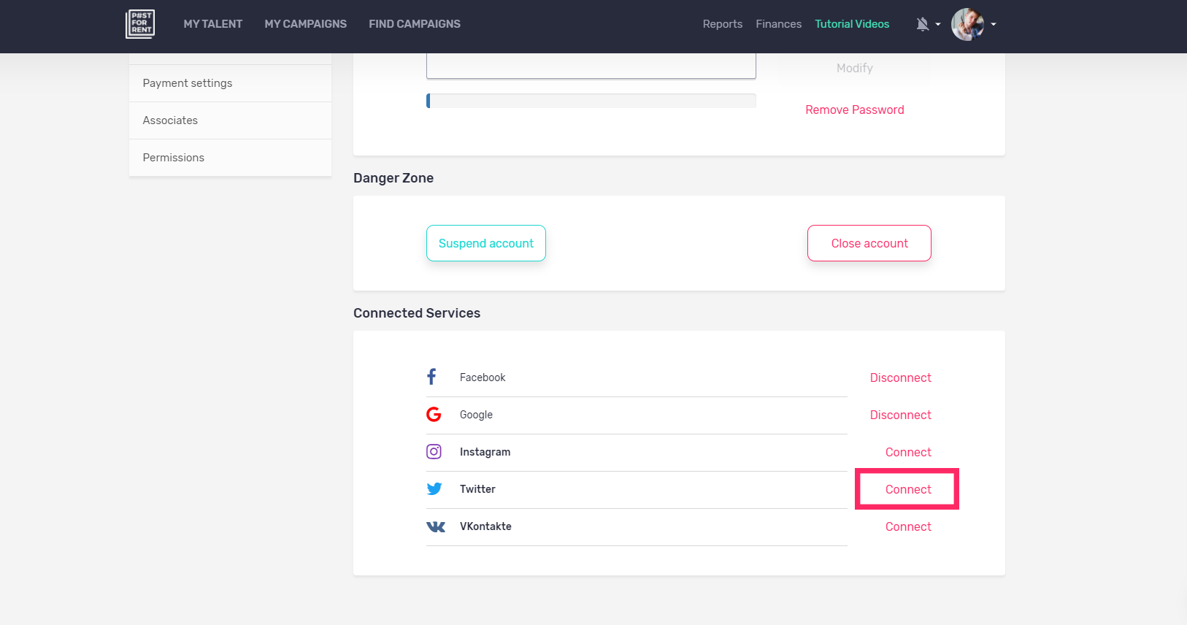Open Tutorial Videos link
Image resolution: width=1187 pixels, height=625 pixels.
(x=852, y=24)
